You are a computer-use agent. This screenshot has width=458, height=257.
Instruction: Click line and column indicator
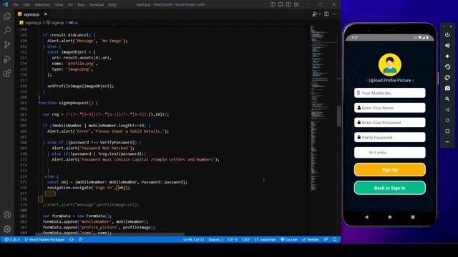193,240
